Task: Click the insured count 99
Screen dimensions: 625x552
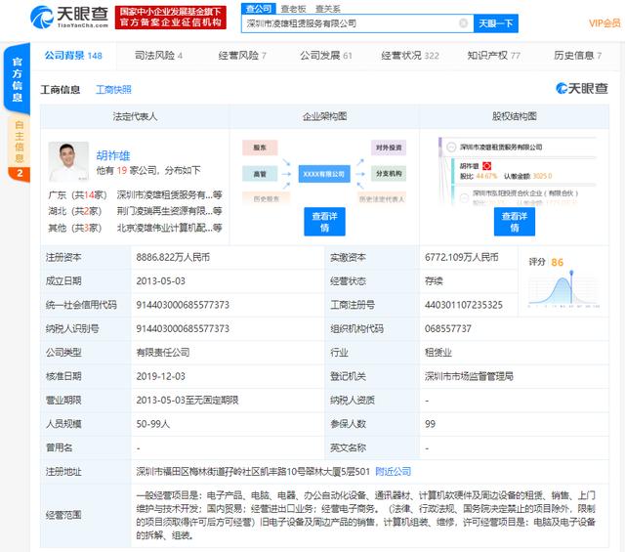Action: [x=430, y=424]
